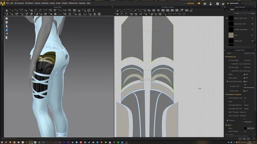The width and height of the screenshot is (257, 144).
Task: Adjust the Curvature slider
Action: point(249,88)
